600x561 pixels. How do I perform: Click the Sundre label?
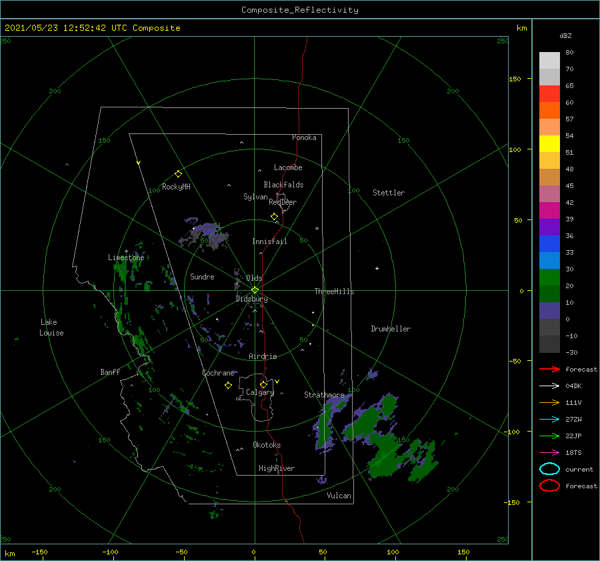[x=202, y=276]
